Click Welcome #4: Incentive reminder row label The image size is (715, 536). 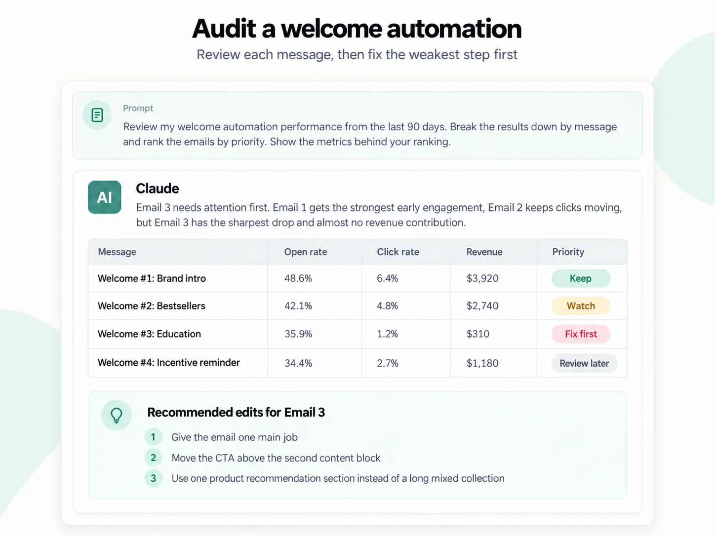pyautogui.click(x=169, y=363)
